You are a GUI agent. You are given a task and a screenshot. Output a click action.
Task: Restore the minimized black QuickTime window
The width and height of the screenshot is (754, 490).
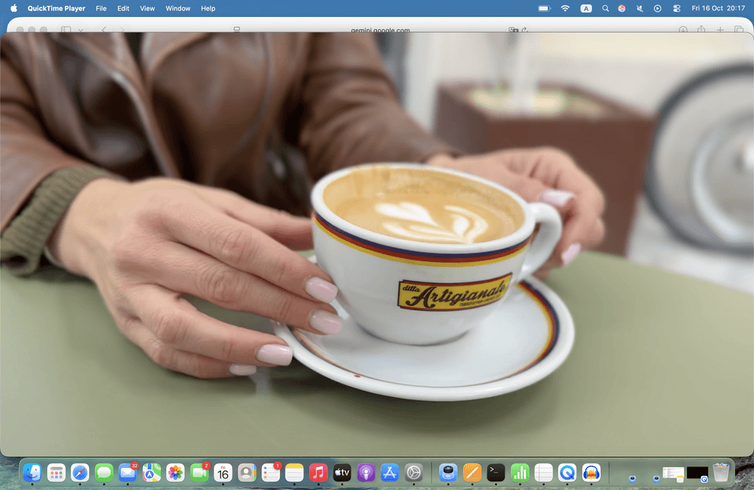tap(697, 474)
